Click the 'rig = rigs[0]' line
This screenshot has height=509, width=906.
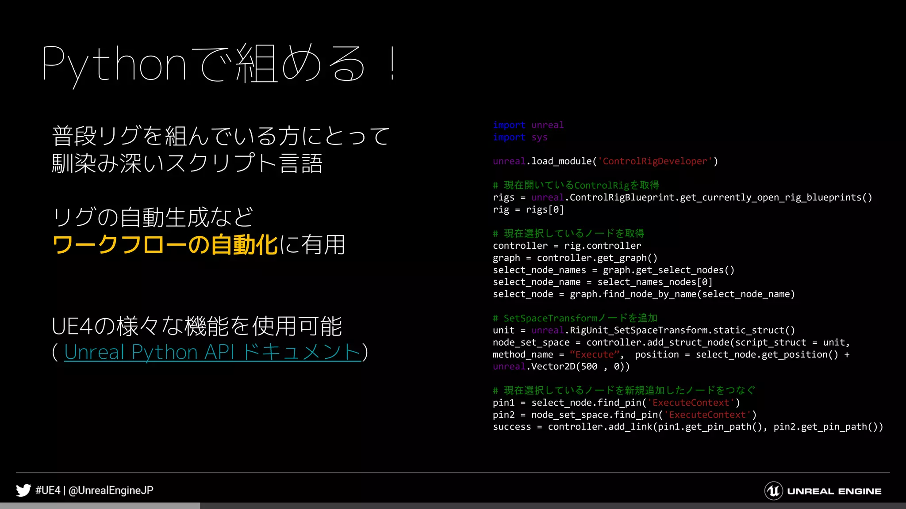(528, 209)
